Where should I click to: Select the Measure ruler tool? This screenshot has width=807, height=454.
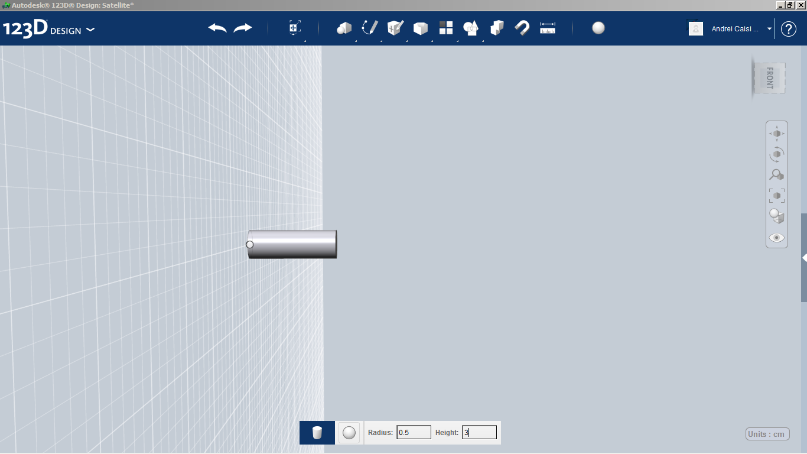click(x=548, y=28)
